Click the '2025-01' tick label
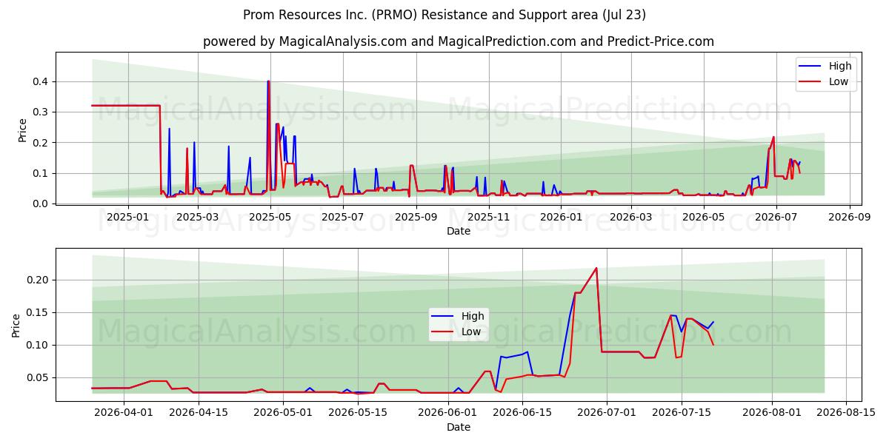Viewport: 889px width, 444px height. [128, 218]
